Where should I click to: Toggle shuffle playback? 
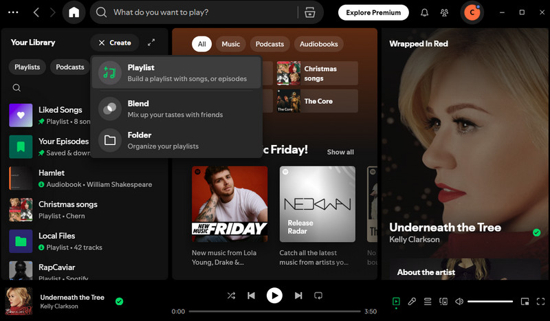tap(231, 296)
